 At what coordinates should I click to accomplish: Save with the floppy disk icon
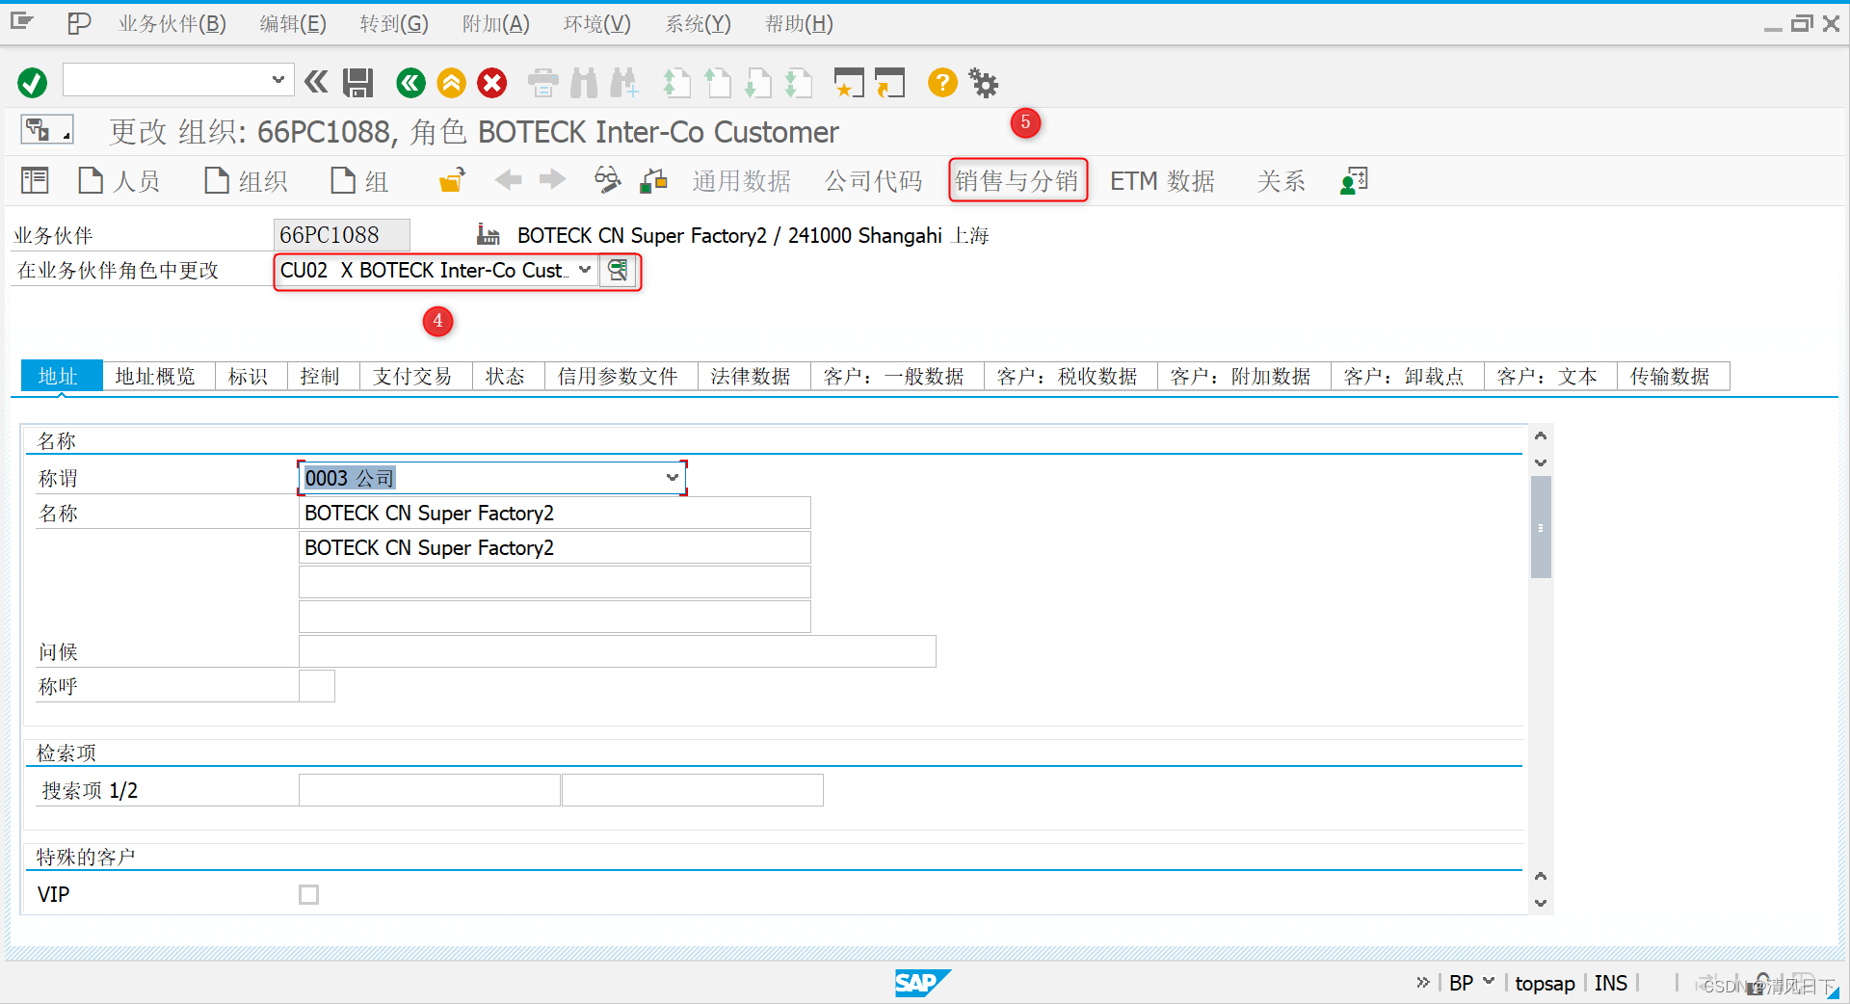(358, 83)
